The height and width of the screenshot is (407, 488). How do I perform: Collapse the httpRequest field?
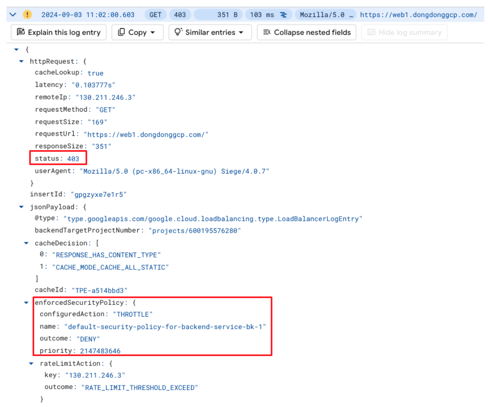tap(21, 61)
